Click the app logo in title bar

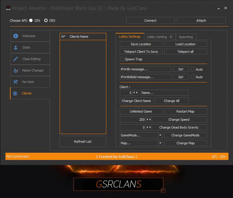8,8
